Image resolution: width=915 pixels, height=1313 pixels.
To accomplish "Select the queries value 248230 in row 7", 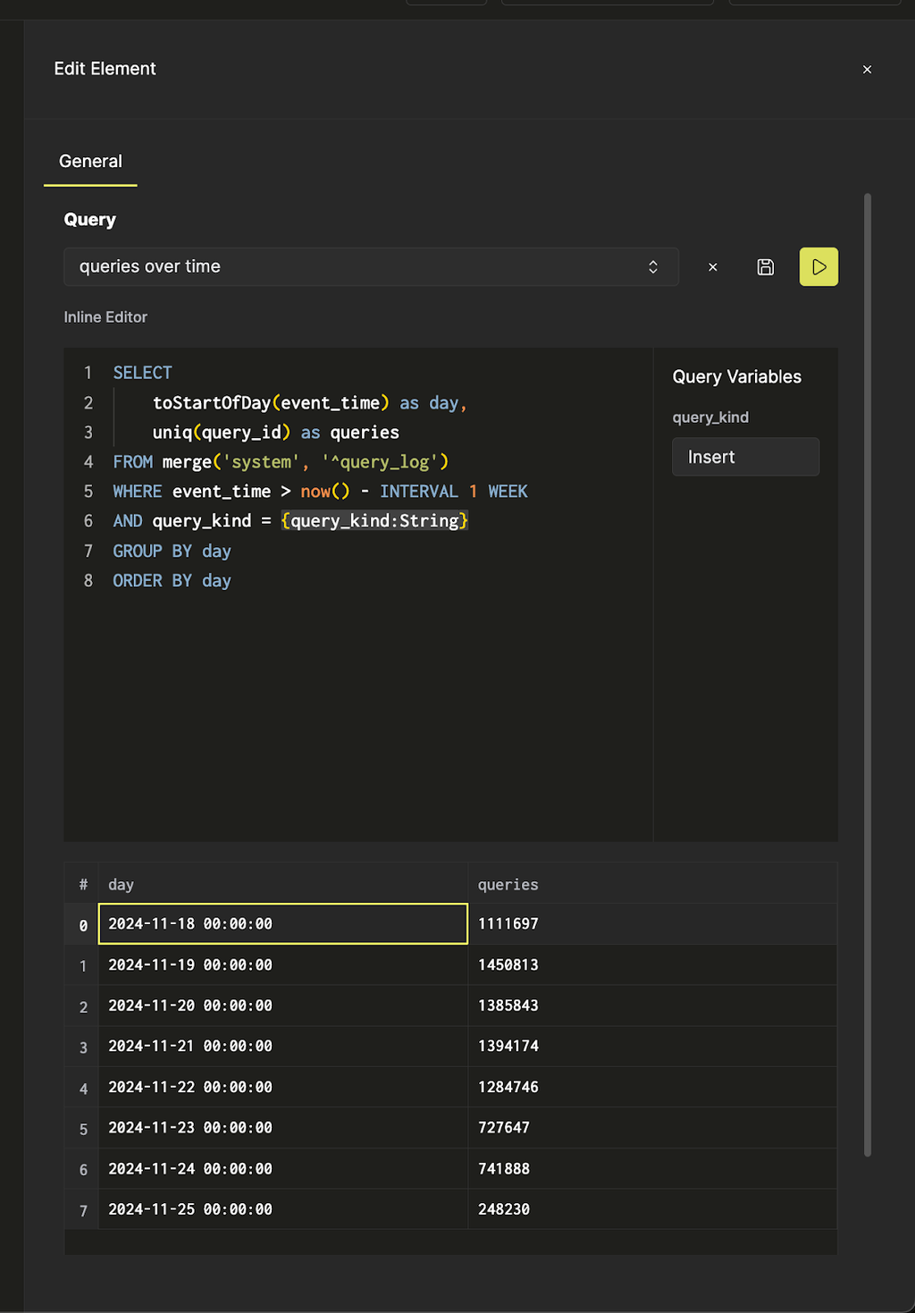I will point(504,1208).
